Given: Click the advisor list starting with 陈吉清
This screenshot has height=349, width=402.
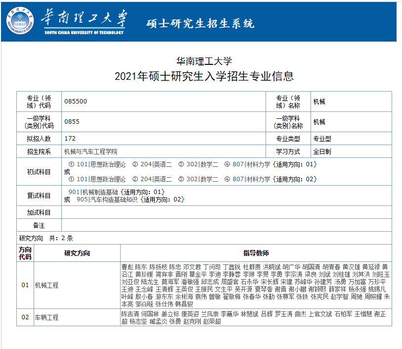Looking at the screenshot, I should coord(254,318).
